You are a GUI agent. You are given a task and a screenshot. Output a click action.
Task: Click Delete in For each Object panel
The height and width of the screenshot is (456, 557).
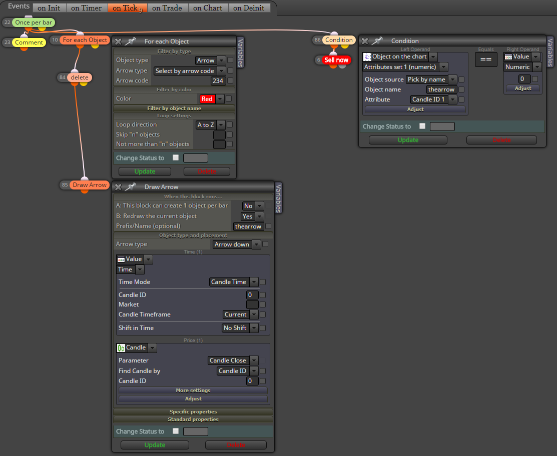pyautogui.click(x=207, y=171)
